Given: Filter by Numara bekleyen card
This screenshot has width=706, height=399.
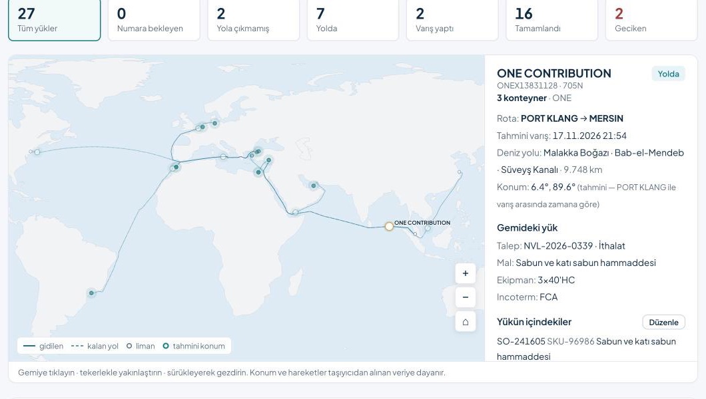Looking at the screenshot, I should [154, 20].
